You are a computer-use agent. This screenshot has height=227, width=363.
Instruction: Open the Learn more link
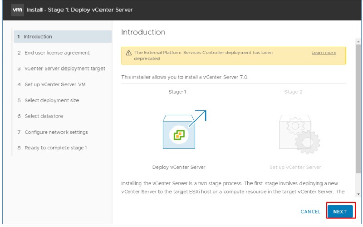pos(324,53)
